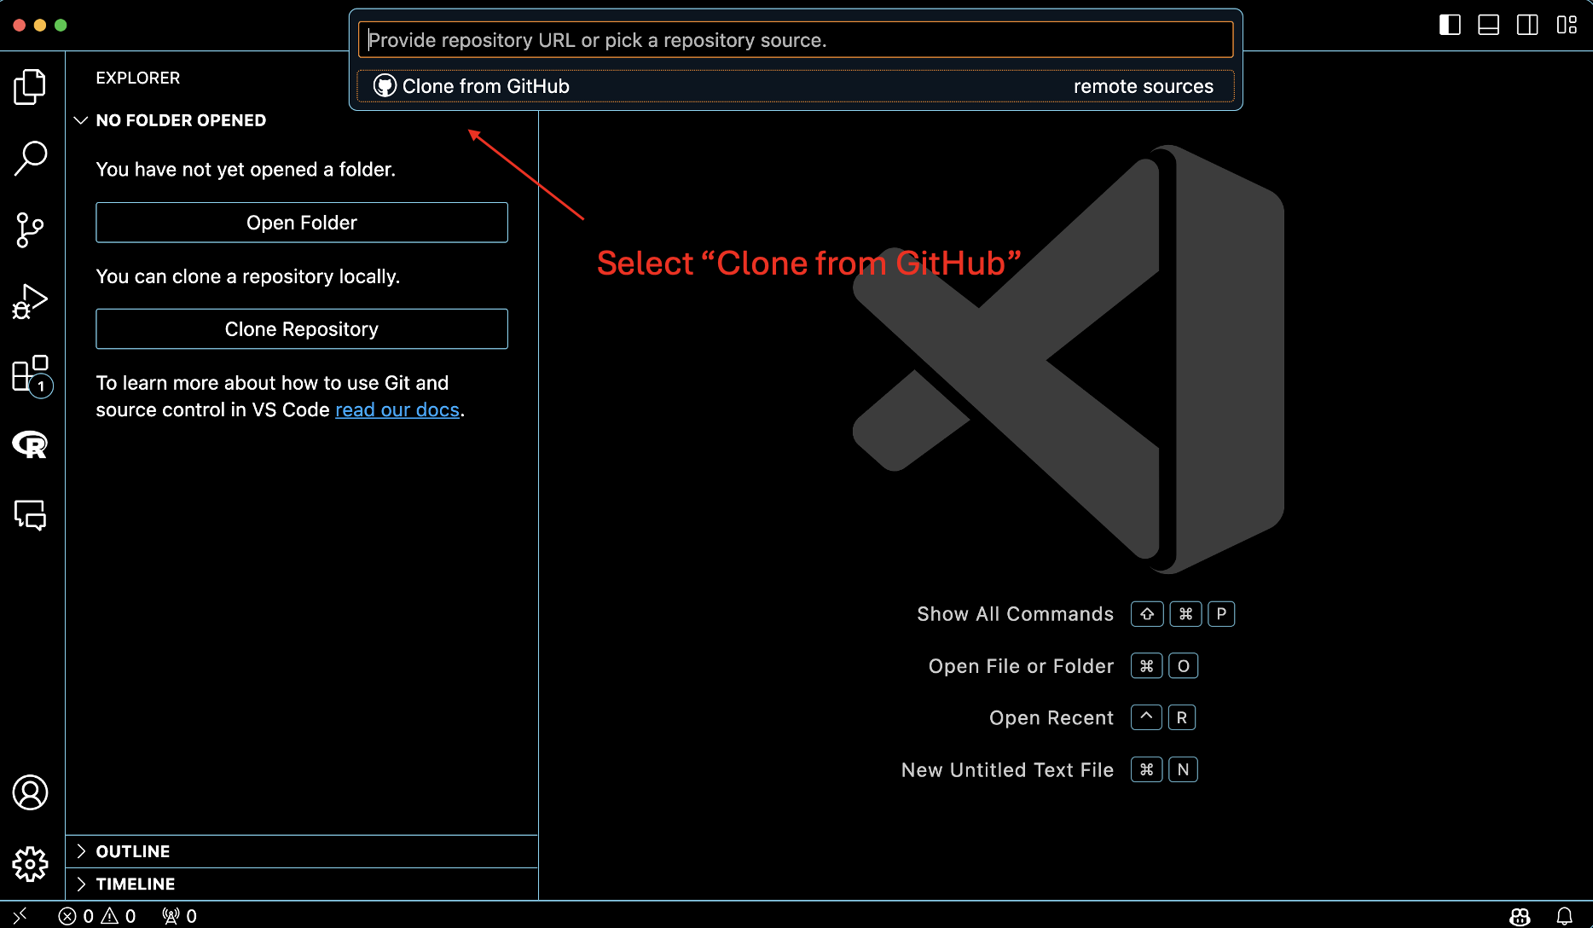Click the Open Recent label

coord(1051,718)
